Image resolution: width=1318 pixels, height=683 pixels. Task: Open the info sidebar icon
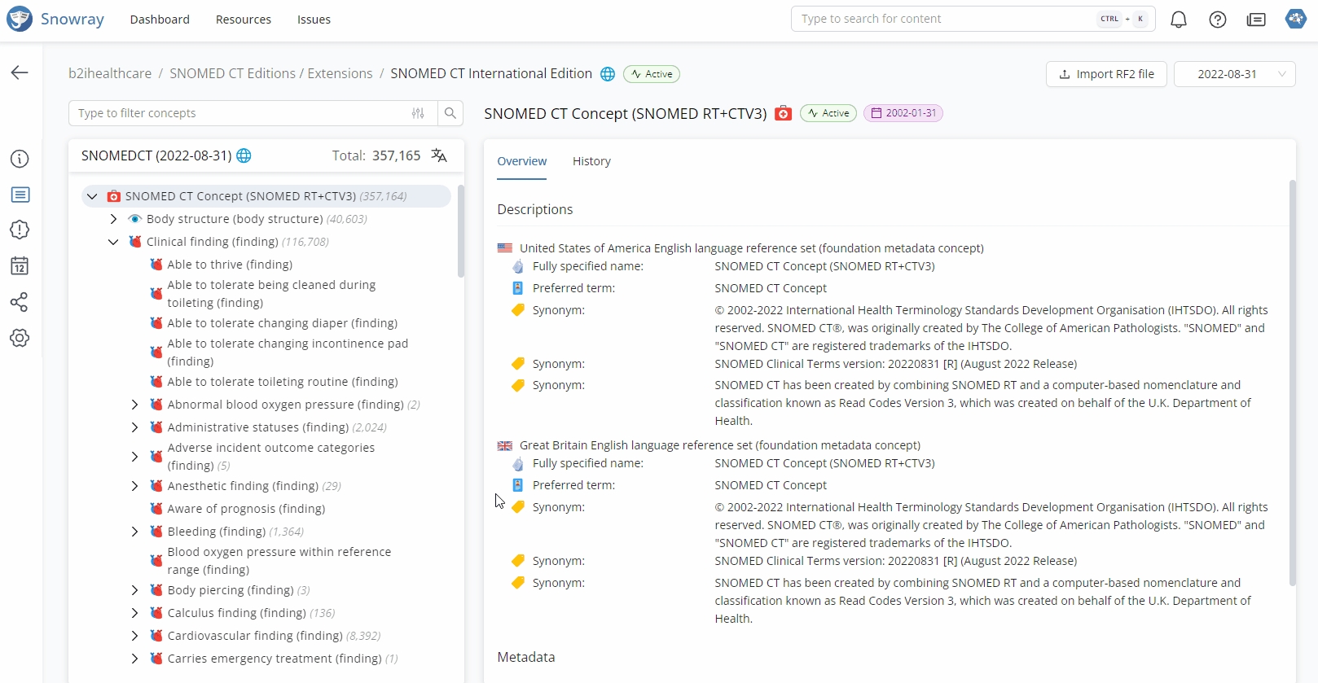coord(20,159)
